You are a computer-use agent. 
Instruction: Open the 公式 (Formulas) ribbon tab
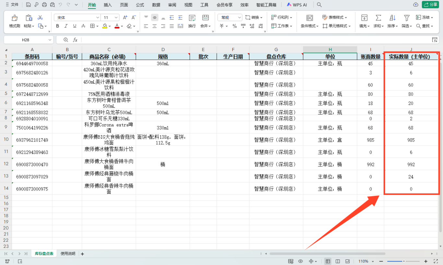point(140,5)
